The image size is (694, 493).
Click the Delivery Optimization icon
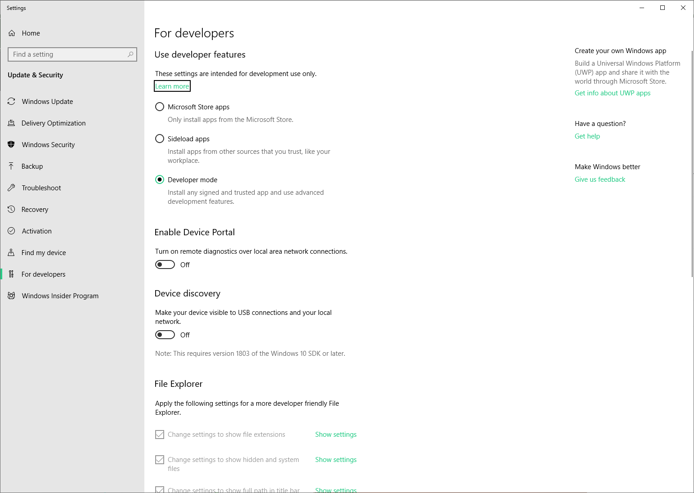click(12, 123)
